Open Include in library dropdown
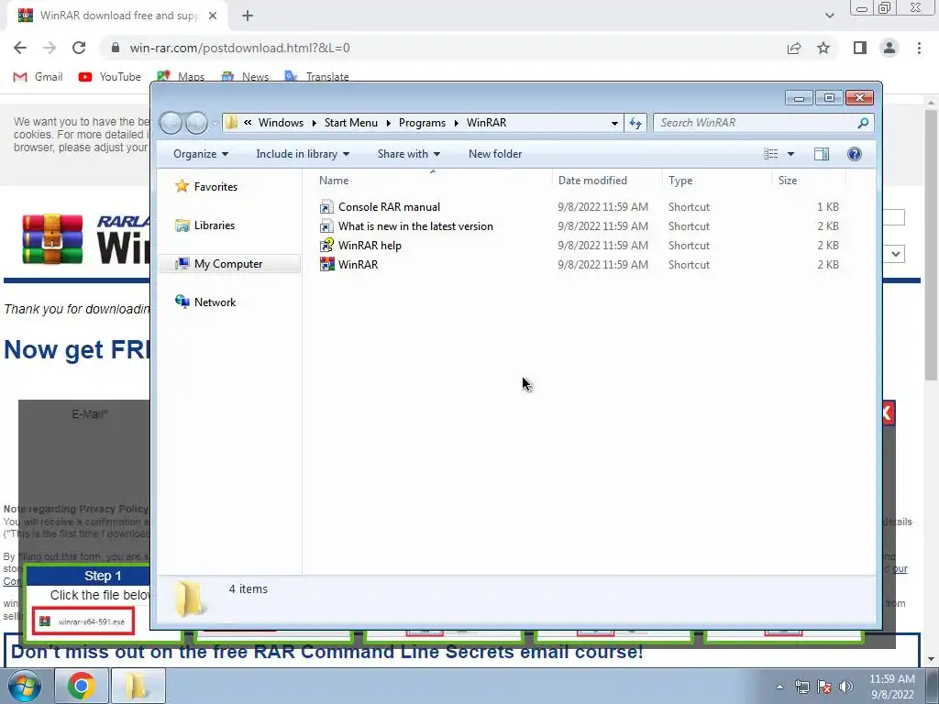Viewport: 939px width, 704px height. coord(303,154)
